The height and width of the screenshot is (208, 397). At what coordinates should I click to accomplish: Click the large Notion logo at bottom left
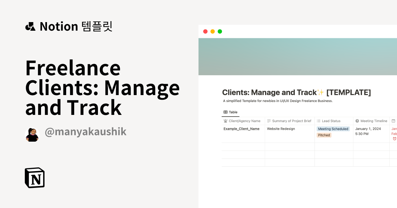(35, 177)
